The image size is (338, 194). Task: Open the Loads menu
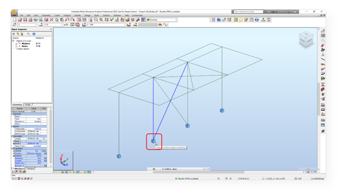(x=57, y=16)
